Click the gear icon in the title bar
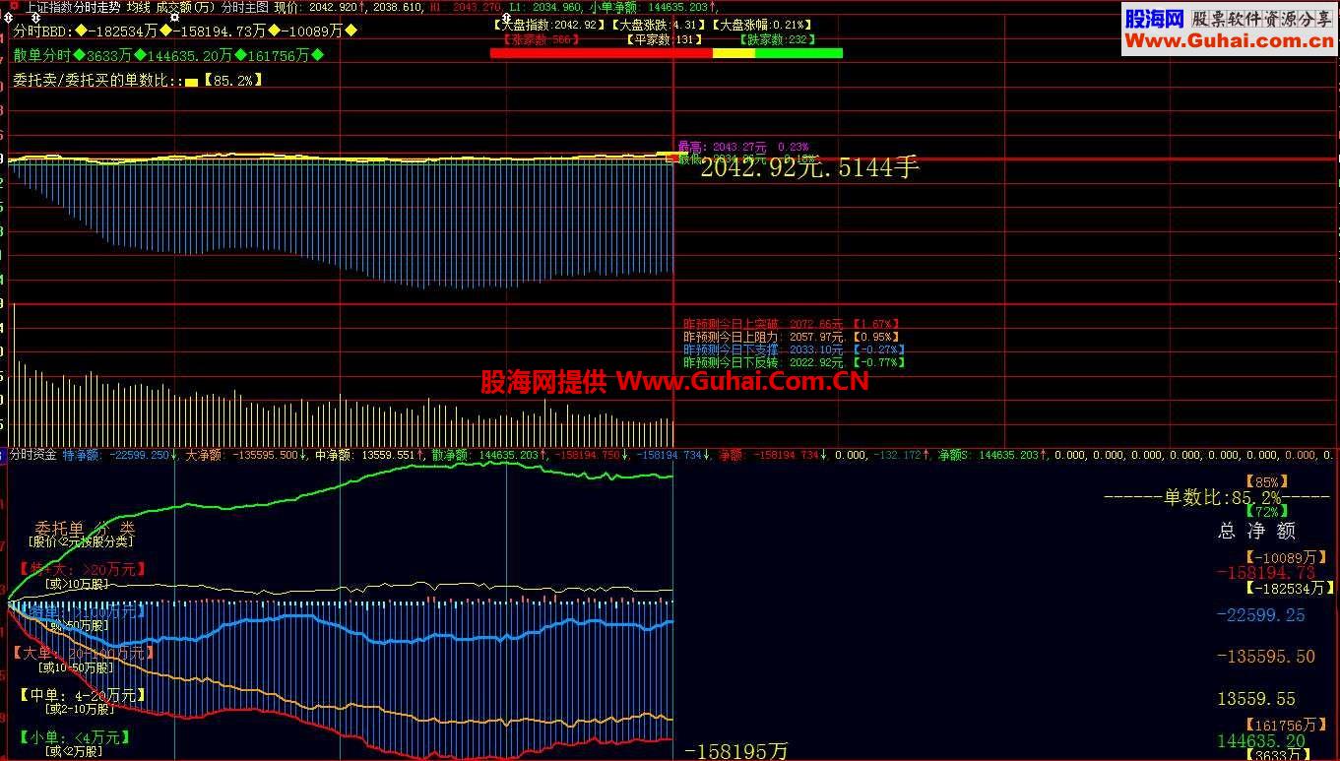The image size is (1340, 761). [174, 17]
